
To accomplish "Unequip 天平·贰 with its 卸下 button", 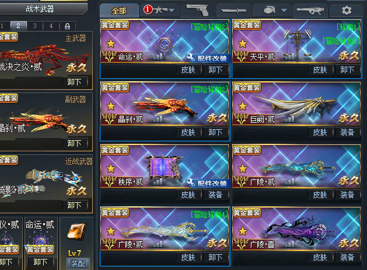I will pyautogui.click(x=347, y=70).
